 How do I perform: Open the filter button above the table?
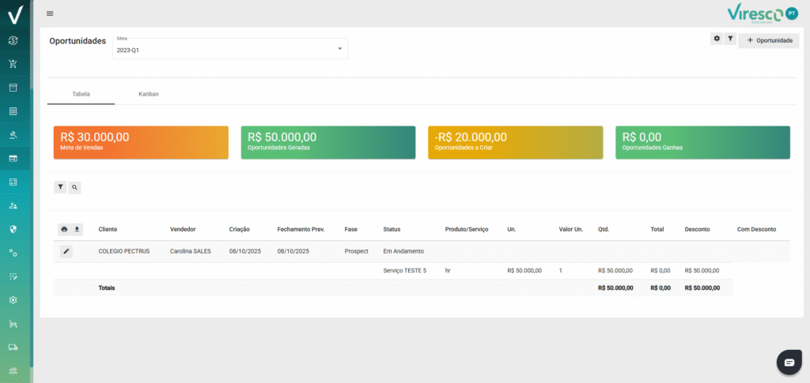pos(61,188)
